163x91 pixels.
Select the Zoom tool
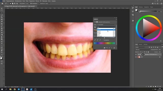click(2, 52)
